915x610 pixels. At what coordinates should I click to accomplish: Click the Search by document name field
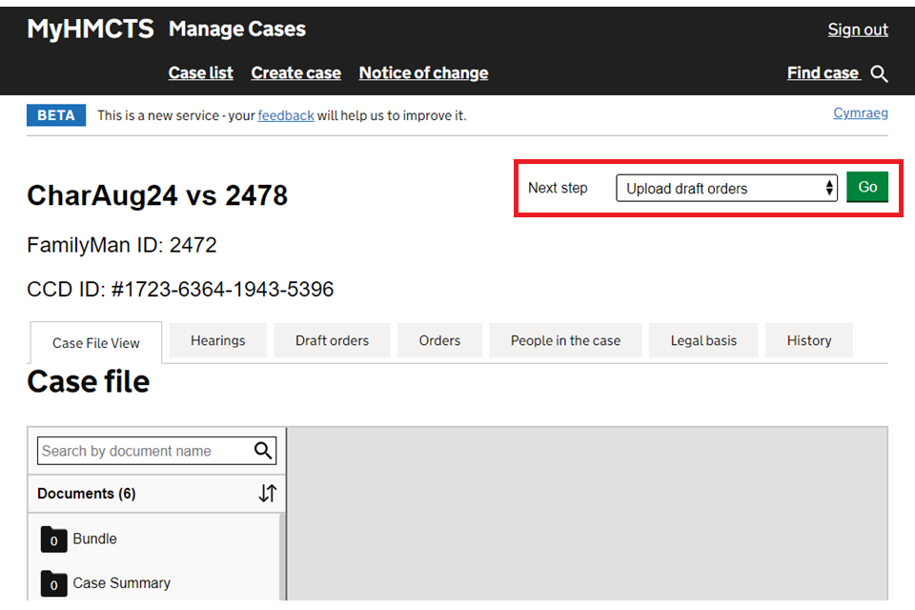pyautogui.click(x=145, y=451)
